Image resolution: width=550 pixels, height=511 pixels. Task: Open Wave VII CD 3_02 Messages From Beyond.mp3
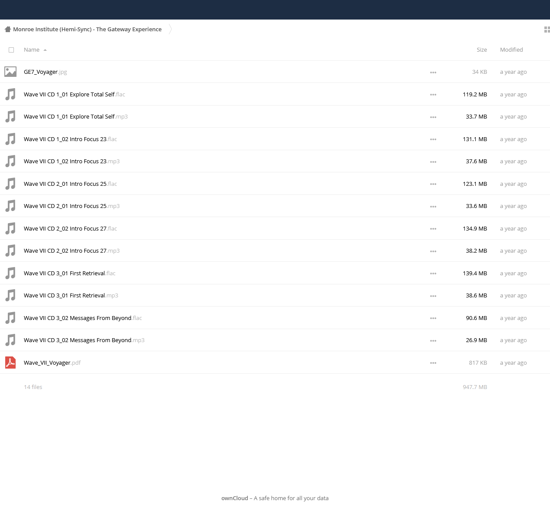[x=84, y=340]
